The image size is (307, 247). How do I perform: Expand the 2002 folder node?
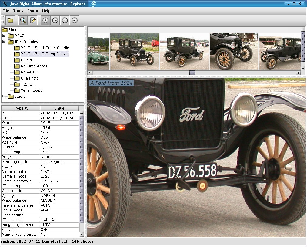click(4, 36)
